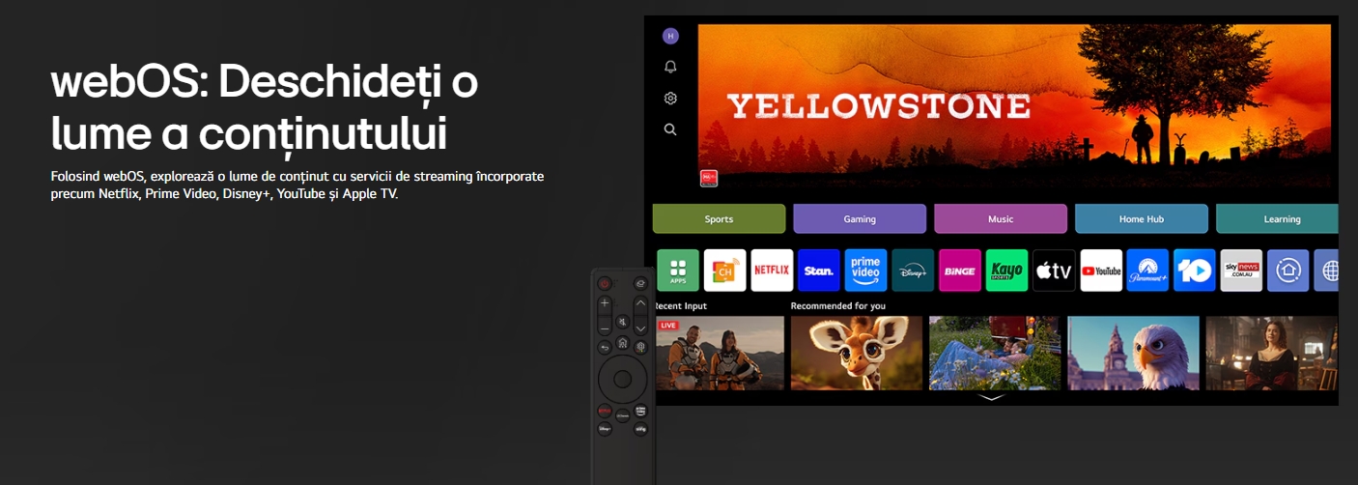Screen dimensions: 1358x485
Task: Select the Learning category tab
Action: [1278, 218]
